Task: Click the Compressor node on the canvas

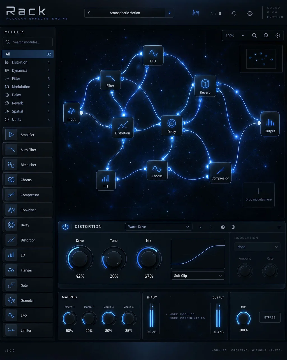Action: (220, 173)
